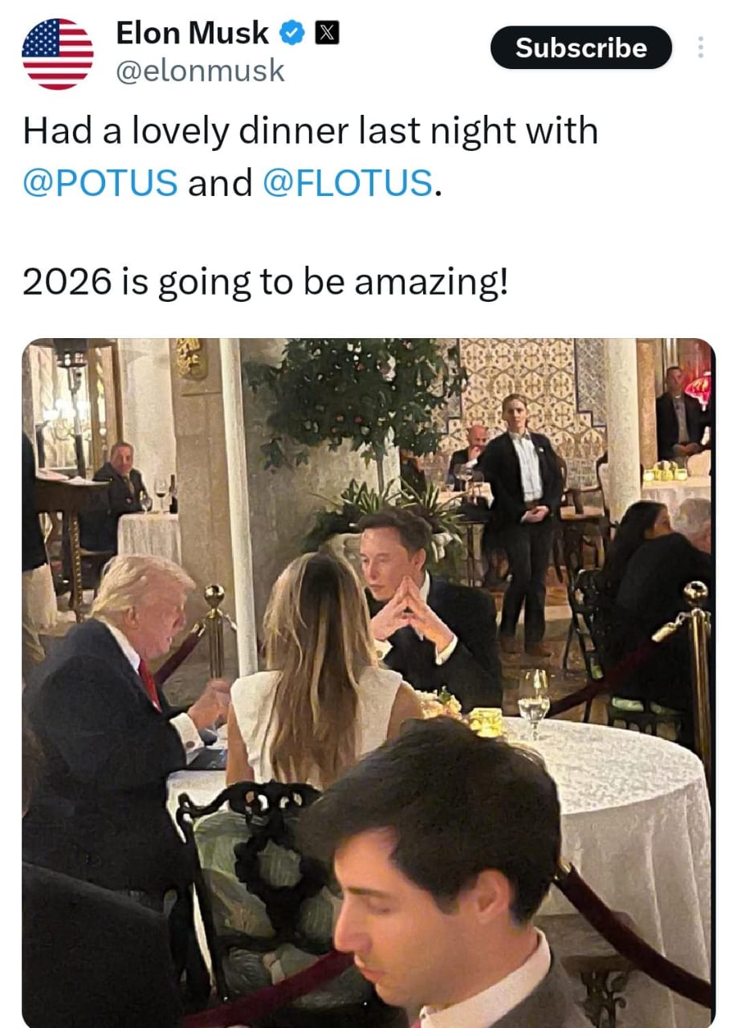Open the @POTUS mention link
Image resolution: width=737 pixels, height=1028 pixels.
click(100, 182)
